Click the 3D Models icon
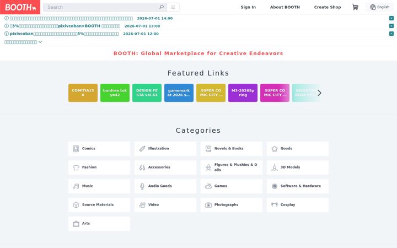Screen dimensions: 397x248 pyautogui.click(x=275, y=168)
